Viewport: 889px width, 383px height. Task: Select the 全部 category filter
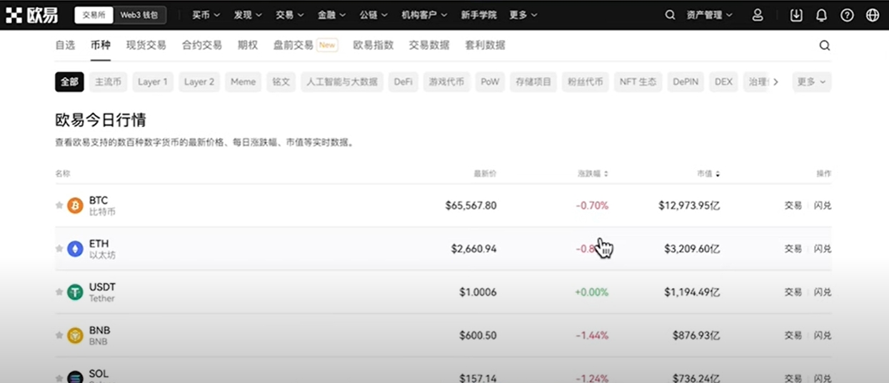(x=70, y=82)
